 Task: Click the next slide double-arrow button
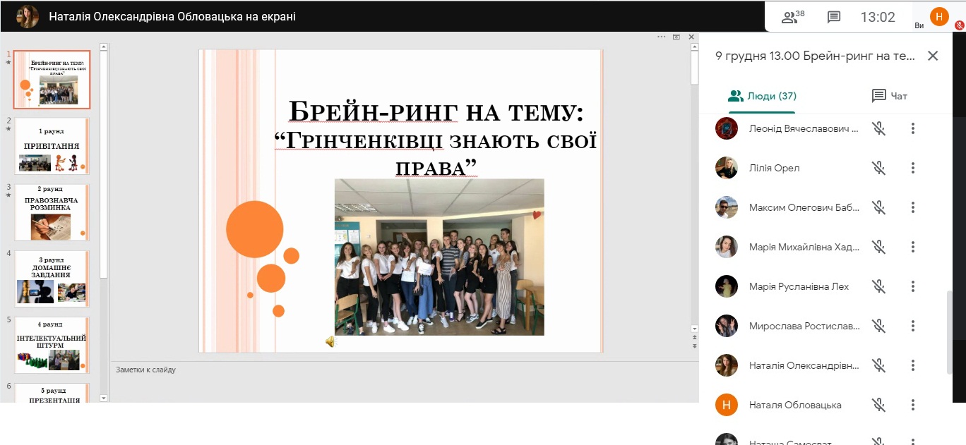694,346
